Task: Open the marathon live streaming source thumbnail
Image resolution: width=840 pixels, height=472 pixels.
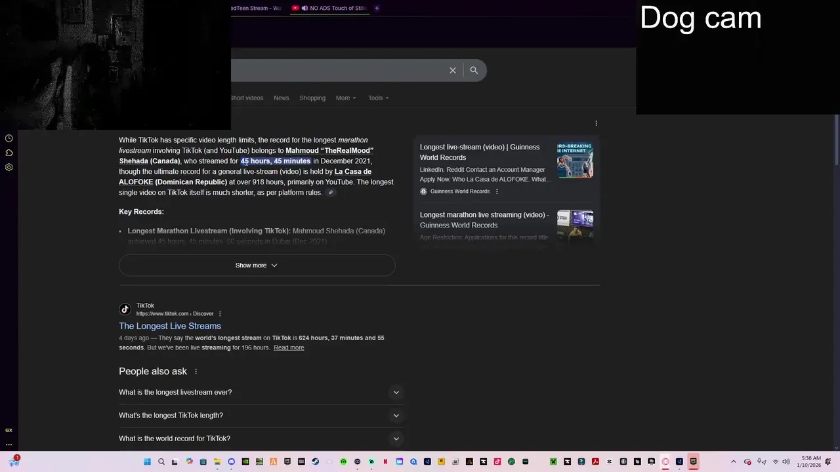Action: coord(576,226)
